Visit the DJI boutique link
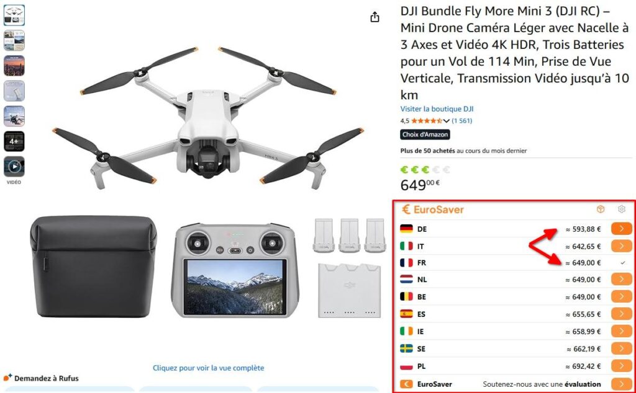 coord(437,109)
